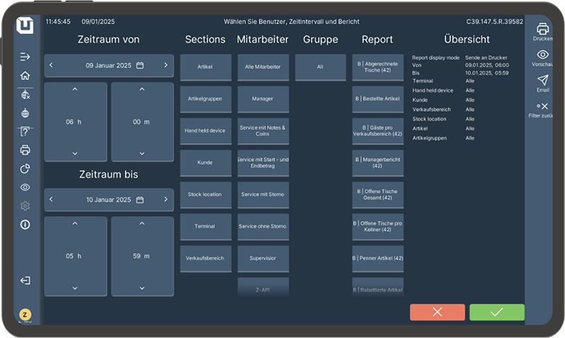
Task: Go to next day after 09 Januar 2025
Action: (x=165, y=65)
